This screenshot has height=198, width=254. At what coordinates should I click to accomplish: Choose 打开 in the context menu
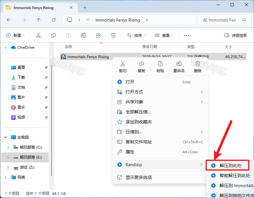pos(160,82)
